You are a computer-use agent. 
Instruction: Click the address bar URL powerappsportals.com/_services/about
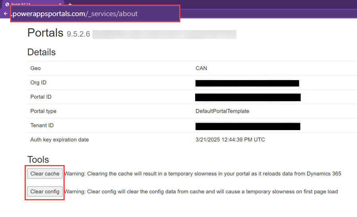pos(75,13)
